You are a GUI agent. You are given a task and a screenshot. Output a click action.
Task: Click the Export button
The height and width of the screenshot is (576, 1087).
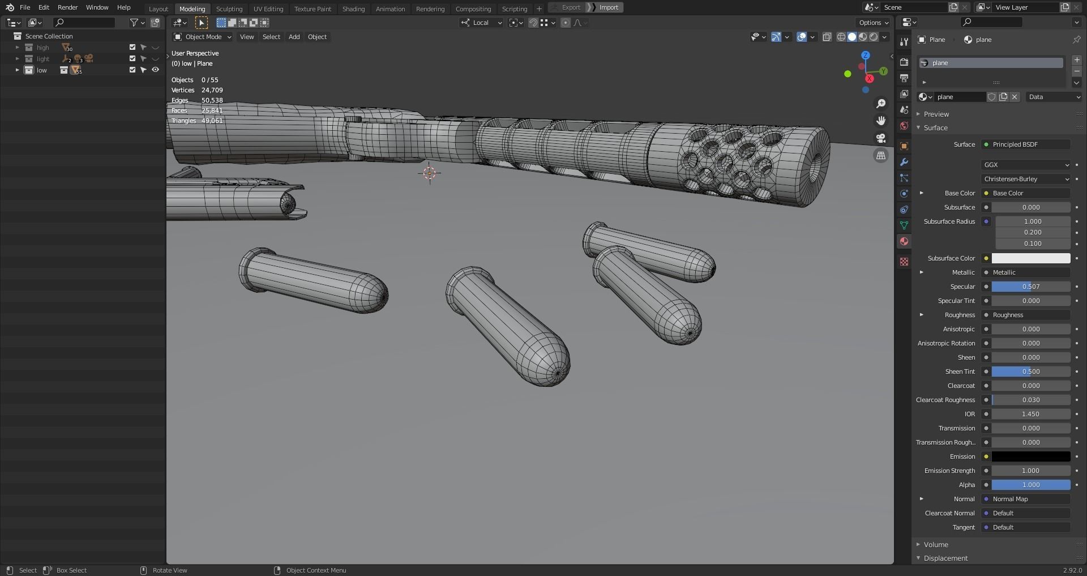(571, 7)
